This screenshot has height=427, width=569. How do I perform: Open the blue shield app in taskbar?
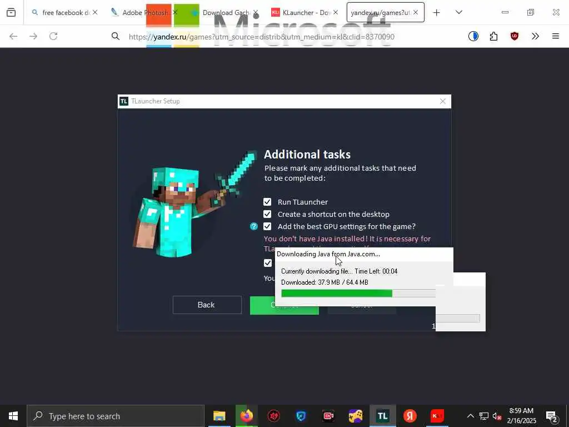coord(301,416)
